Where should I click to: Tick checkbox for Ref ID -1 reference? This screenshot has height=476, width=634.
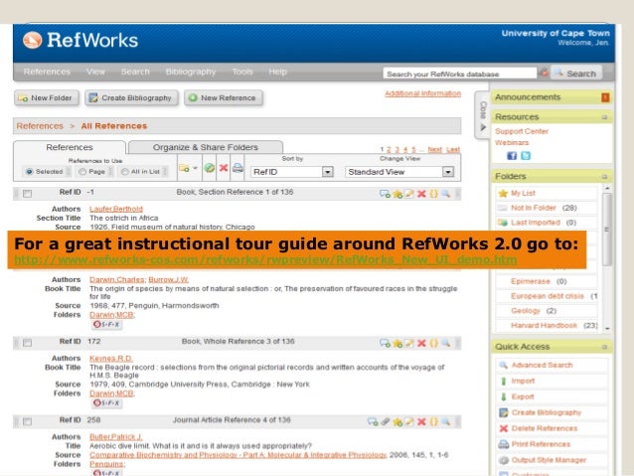pos(27,194)
